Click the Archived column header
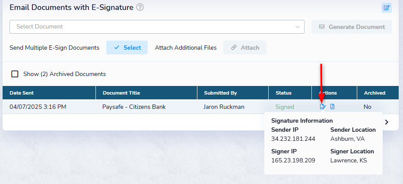 pyautogui.click(x=374, y=93)
